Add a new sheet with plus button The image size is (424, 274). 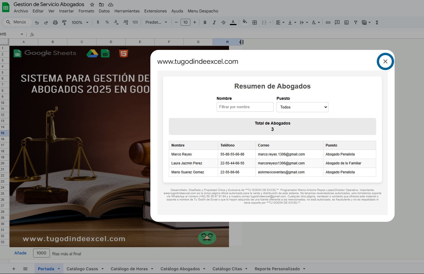pos(14,269)
